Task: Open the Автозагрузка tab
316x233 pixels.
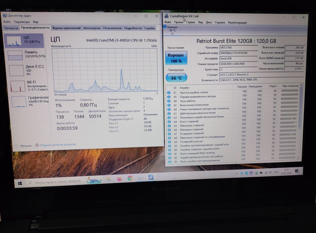Action: pos(92,28)
